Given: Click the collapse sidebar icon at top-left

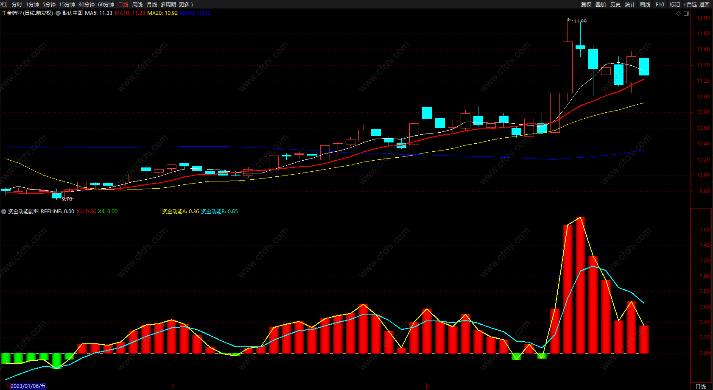Looking at the screenshot, I should point(4,4).
